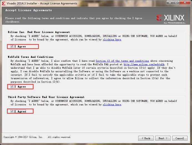The height and width of the screenshot is (145, 192).
Task: Close the Vivado installer window
Action: 185,2
